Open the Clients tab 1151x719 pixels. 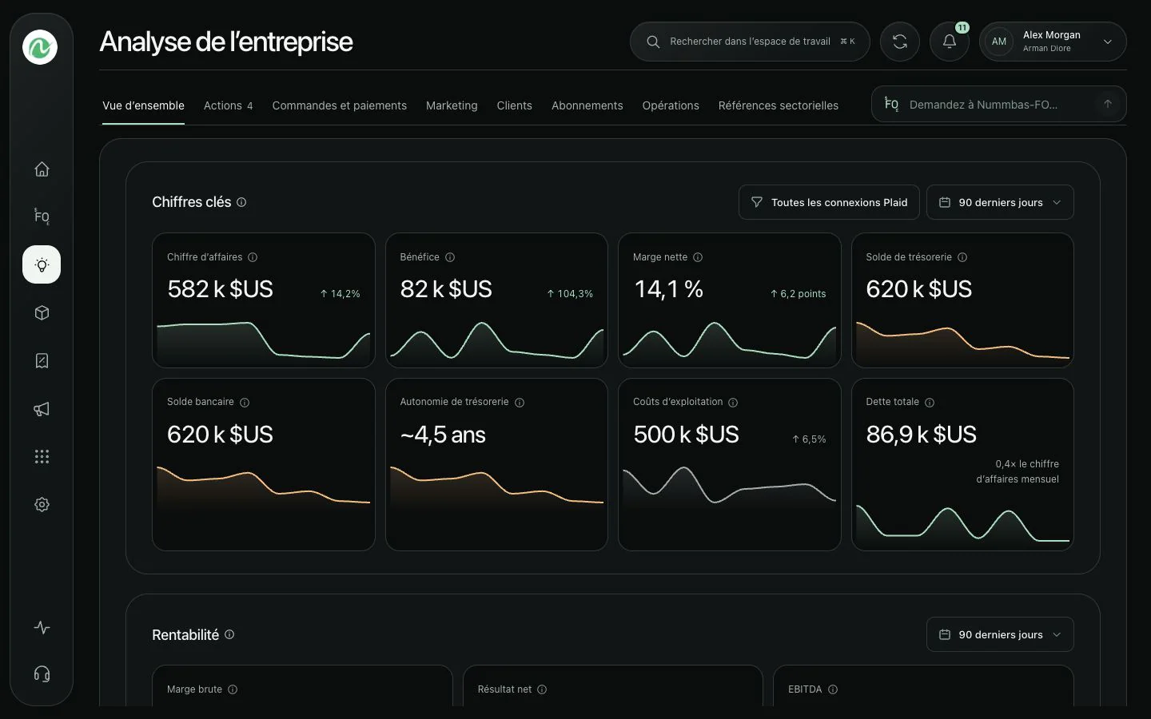pyautogui.click(x=514, y=105)
